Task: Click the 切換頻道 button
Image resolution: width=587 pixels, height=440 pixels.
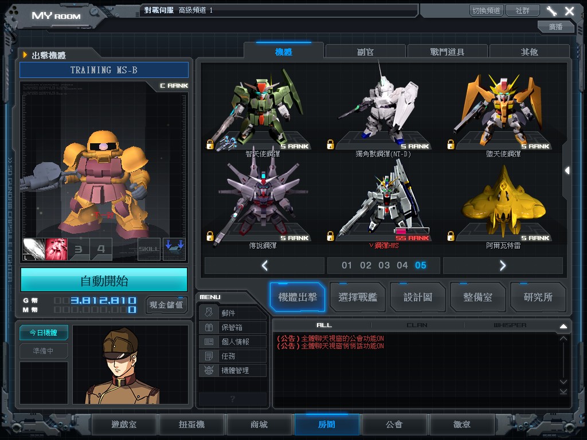Action: (x=486, y=10)
